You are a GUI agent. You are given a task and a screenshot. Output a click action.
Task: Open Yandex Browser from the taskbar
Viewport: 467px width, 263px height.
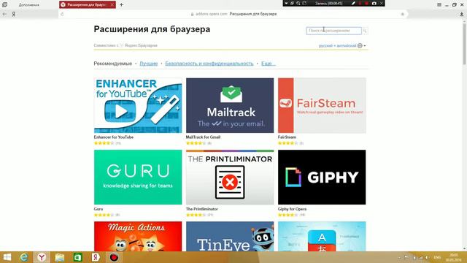[42, 257]
